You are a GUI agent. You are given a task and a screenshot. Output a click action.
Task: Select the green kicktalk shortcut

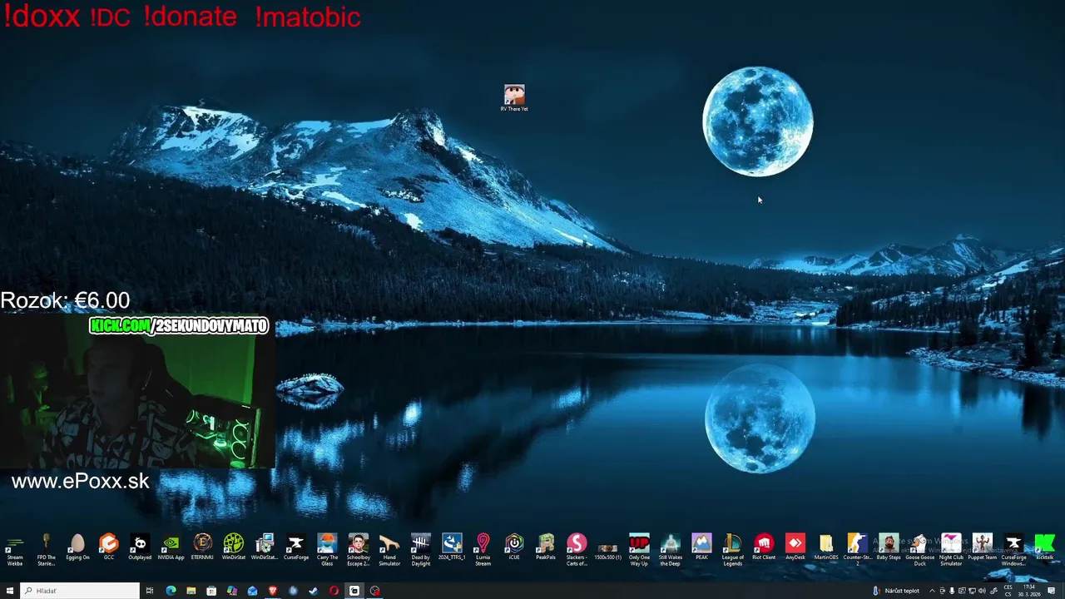(1045, 547)
